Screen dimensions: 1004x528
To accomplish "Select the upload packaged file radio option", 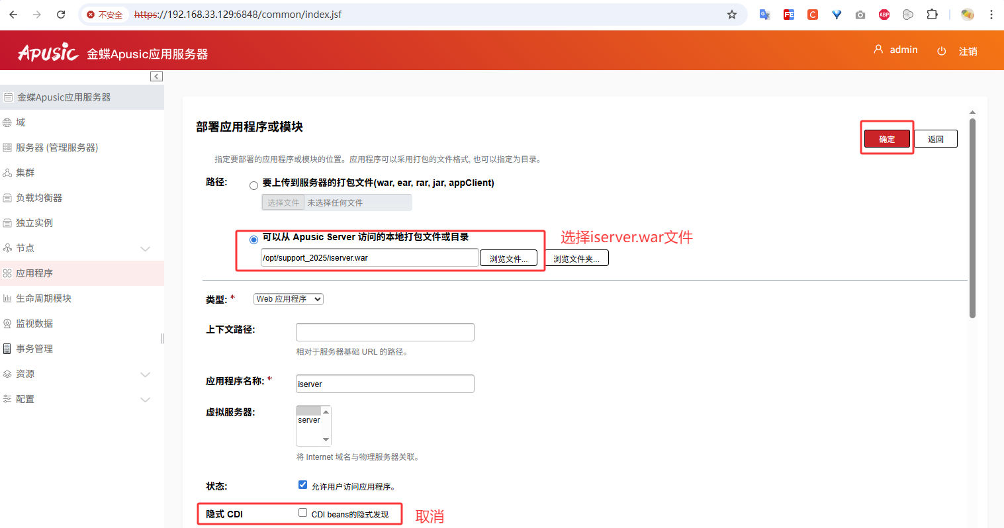I will (x=253, y=185).
